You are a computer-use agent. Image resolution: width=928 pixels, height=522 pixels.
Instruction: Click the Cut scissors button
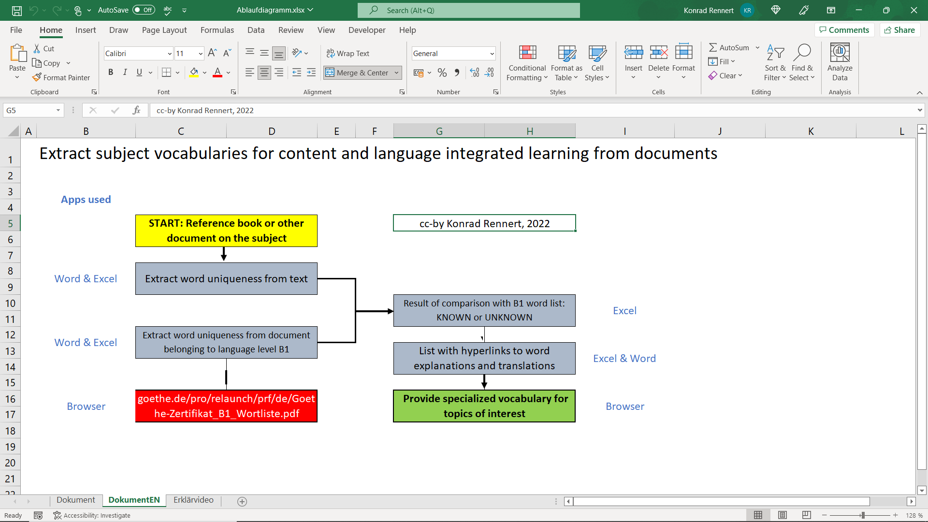[x=43, y=48]
